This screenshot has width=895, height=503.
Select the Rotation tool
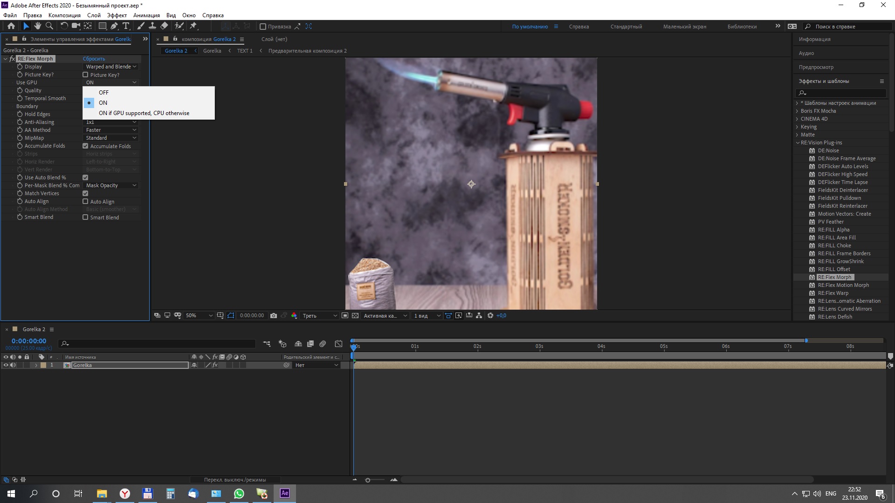click(64, 26)
